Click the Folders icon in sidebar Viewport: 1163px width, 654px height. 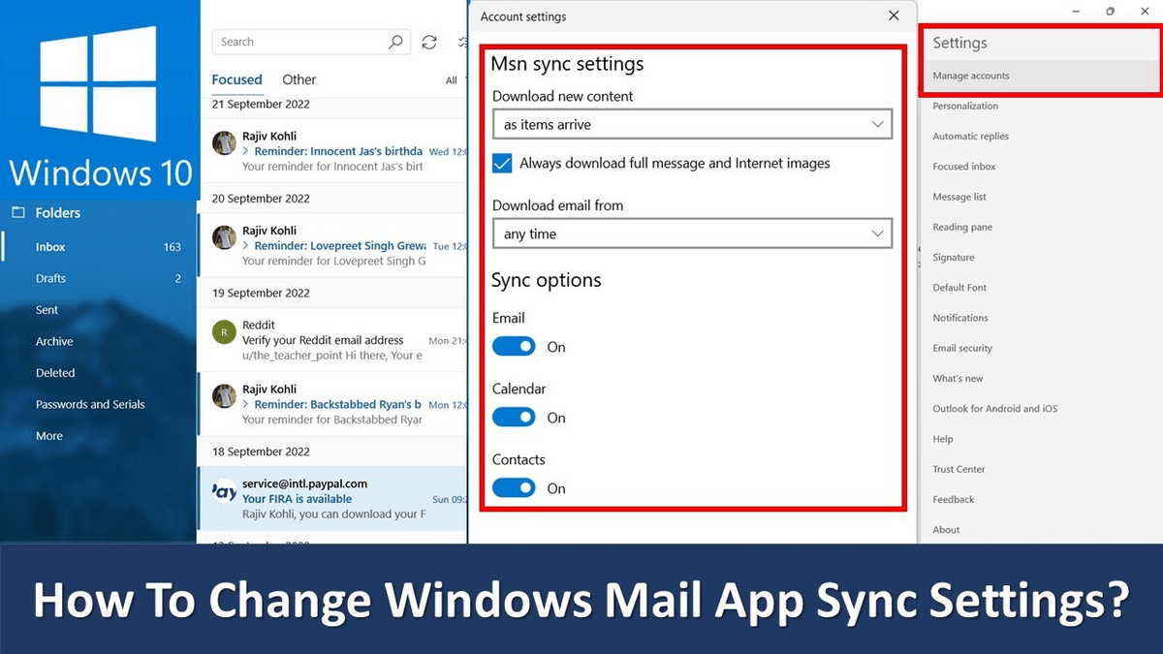point(16,212)
